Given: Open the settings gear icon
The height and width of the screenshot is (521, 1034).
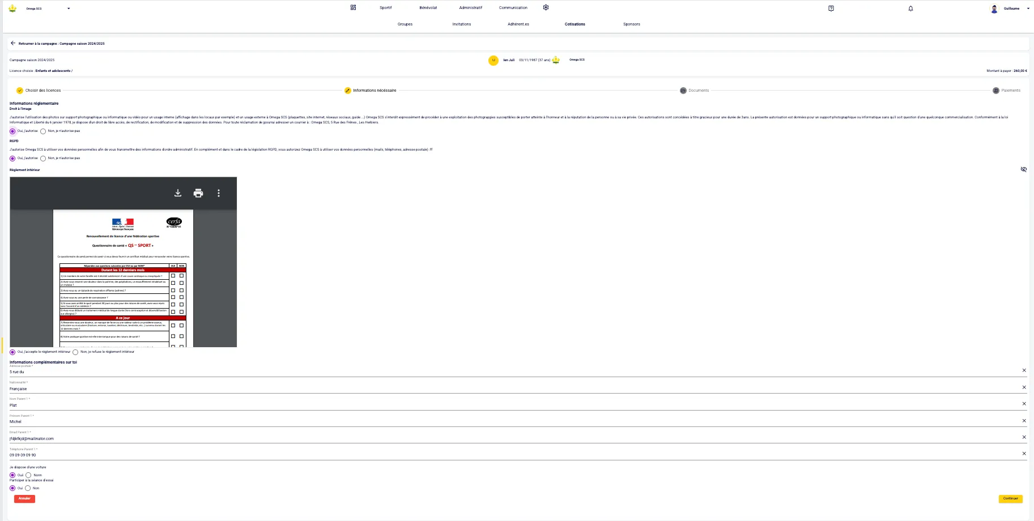Looking at the screenshot, I should 546,8.
